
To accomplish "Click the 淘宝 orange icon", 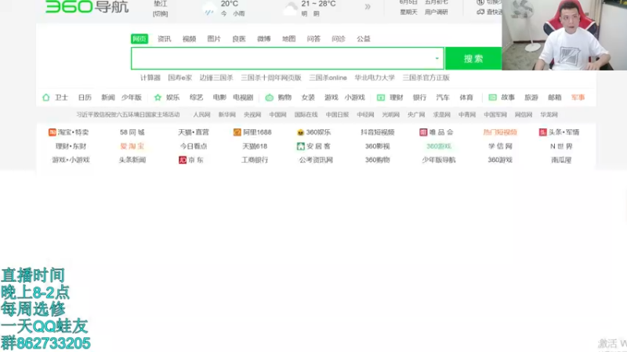I will pyautogui.click(x=52, y=132).
